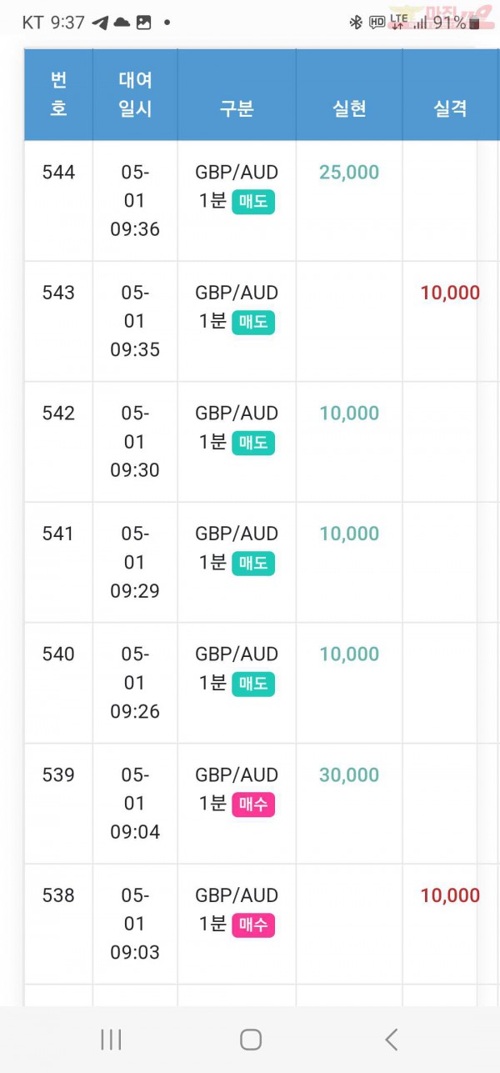
Task: Tap the 30,000 amount in row 539
Action: point(349,775)
